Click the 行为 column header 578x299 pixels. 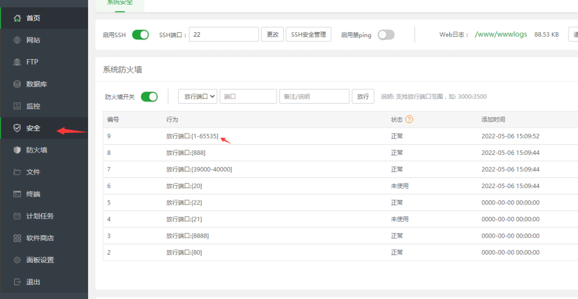172,119
